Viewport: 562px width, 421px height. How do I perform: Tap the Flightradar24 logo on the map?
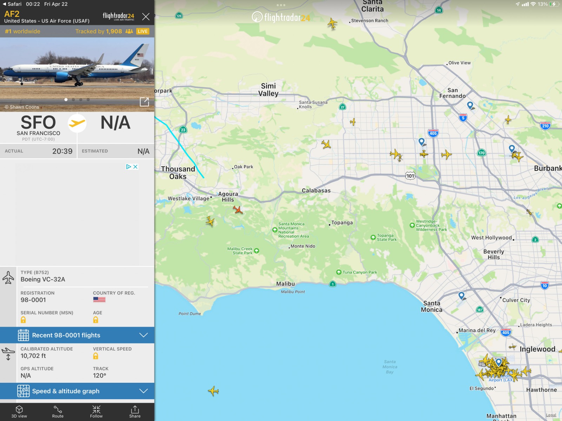pyautogui.click(x=281, y=17)
